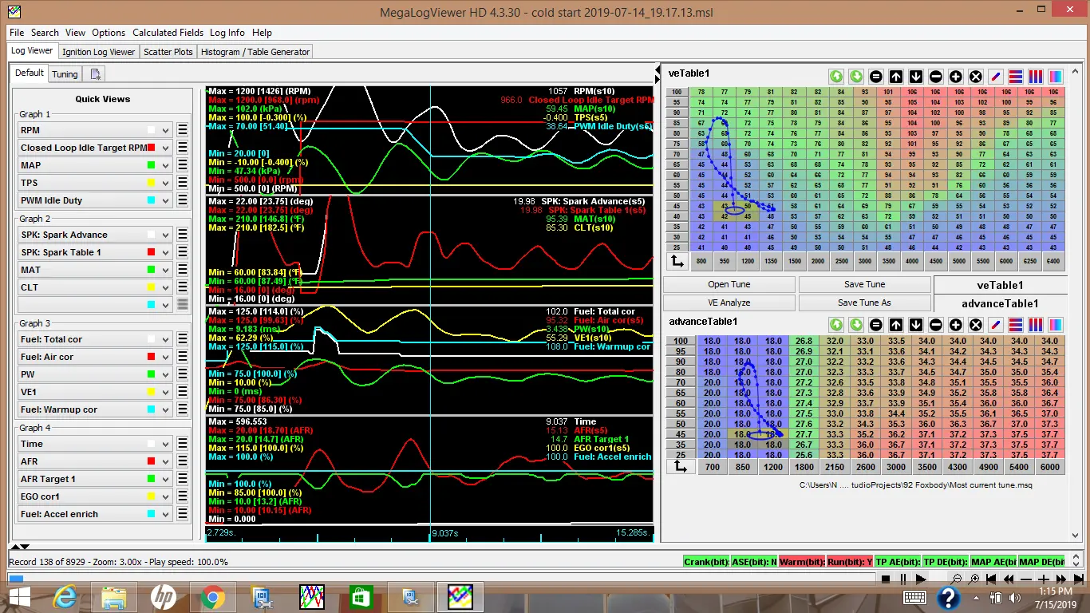Image resolution: width=1090 pixels, height=613 pixels.
Task: Click the green up-arrow icon in advanceTable1 toolbar
Action: (x=836, y=325)
